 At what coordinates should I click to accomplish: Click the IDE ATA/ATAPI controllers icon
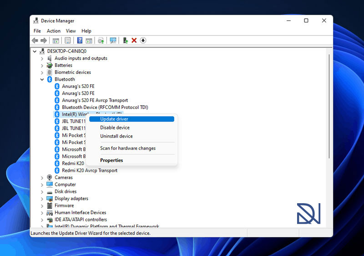click(x=50, y=220)
